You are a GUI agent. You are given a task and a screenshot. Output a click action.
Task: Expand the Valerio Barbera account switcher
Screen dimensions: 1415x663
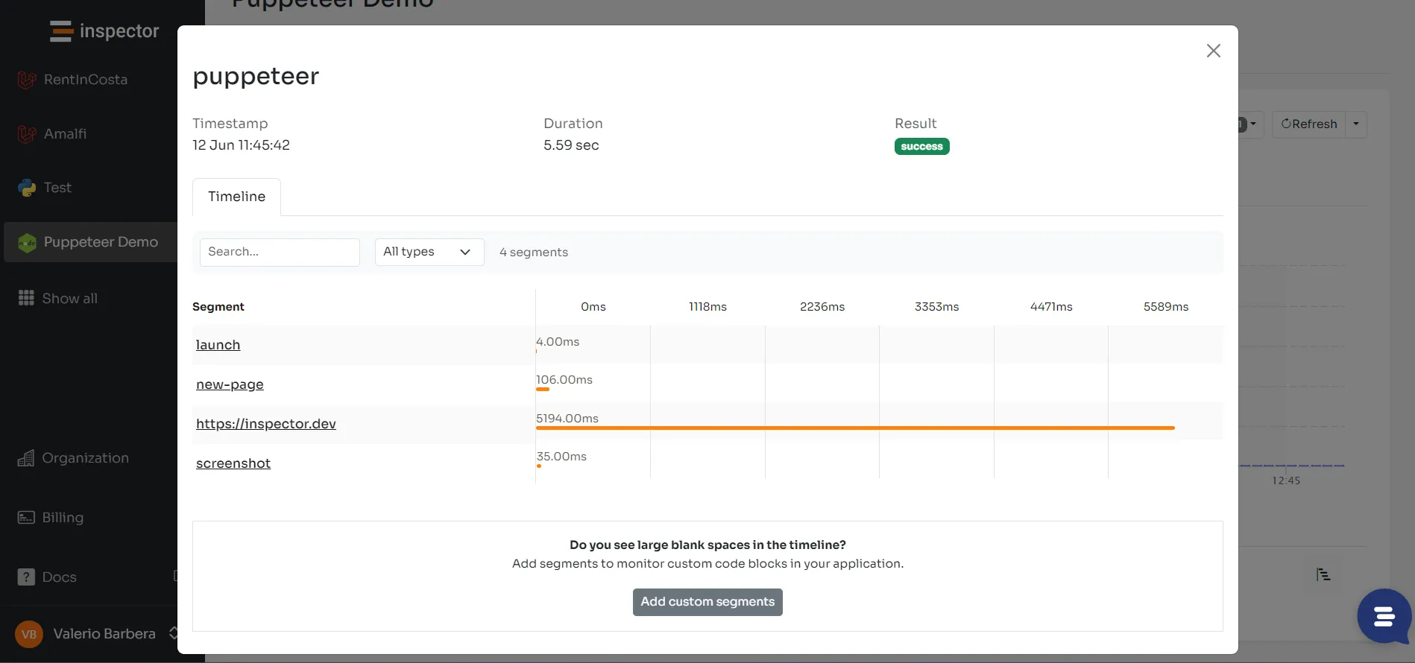(x=173, y=633)
